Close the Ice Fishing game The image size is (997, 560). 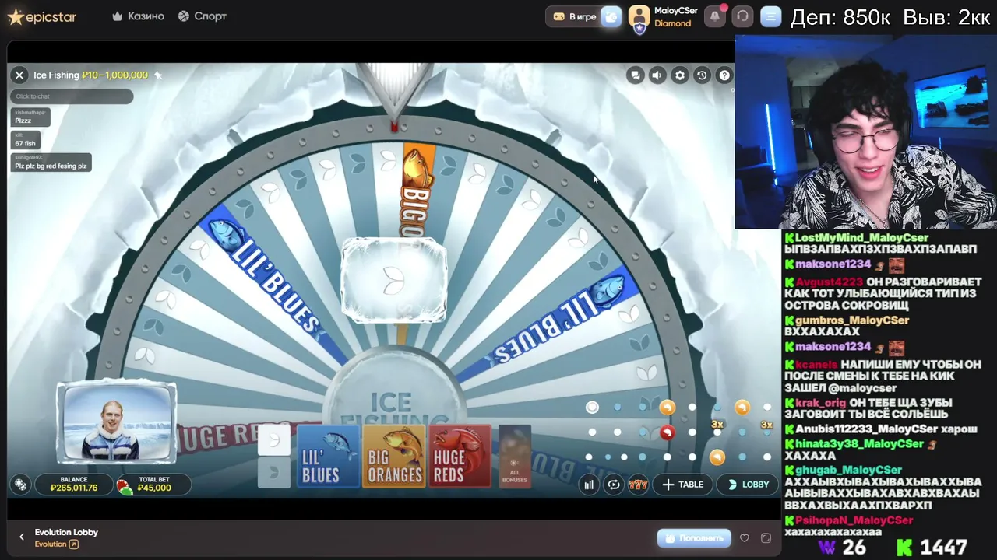coord(19,75)
